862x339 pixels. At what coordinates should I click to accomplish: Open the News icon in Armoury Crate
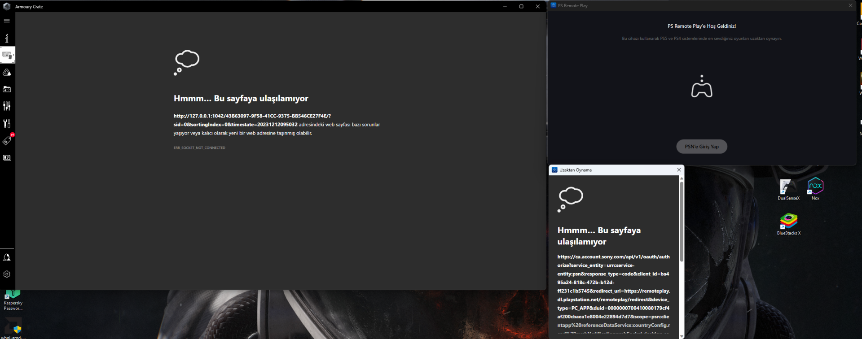click(x=7, y=158)
